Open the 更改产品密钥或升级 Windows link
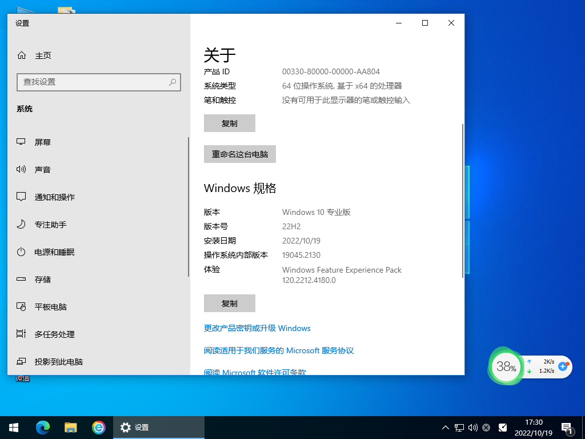The width and height of the screenshot is (585, 439). click(257, 328)
